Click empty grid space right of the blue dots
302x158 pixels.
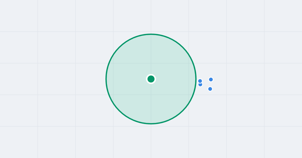pos(245,79)
